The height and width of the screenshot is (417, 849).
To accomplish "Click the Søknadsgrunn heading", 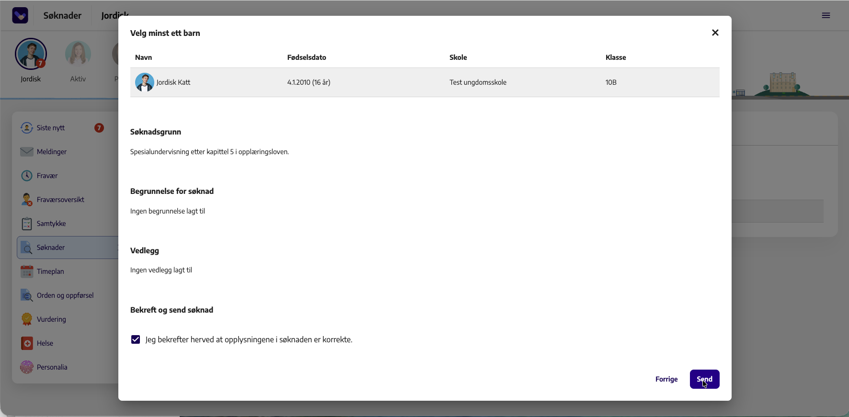I will (x=156, y=132).
